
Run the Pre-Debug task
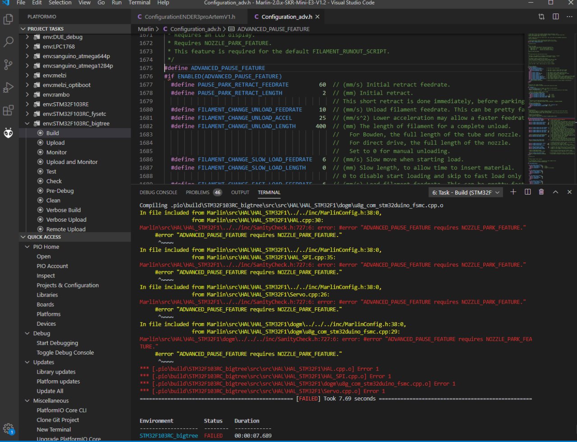pos(60,191)
